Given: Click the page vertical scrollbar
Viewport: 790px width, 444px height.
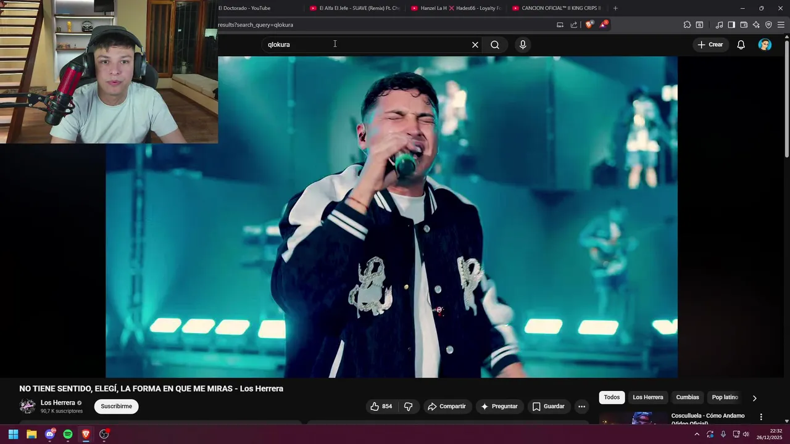Looking at the screenshot, I should click(x=786, y=99).
